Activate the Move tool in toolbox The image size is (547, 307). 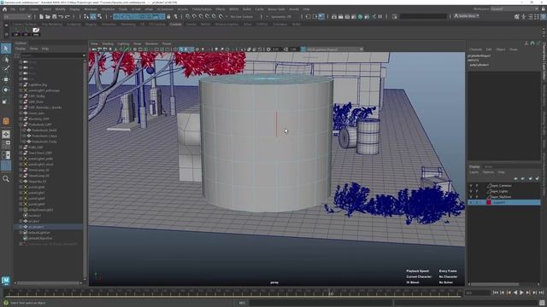[x=6, y=79]
